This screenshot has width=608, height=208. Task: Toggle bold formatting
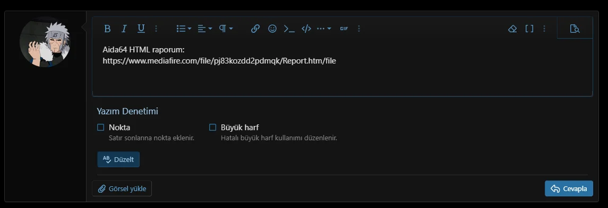(x=107, y=29)
